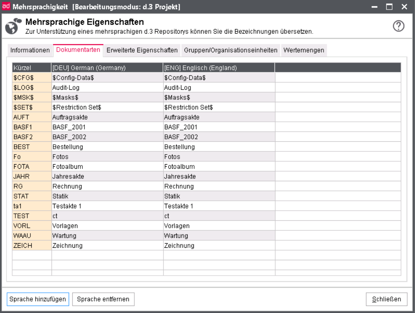415x313 pixels.
Task: Click the globe Mehrsprachigkeit header icon
Action: point(13,26)
